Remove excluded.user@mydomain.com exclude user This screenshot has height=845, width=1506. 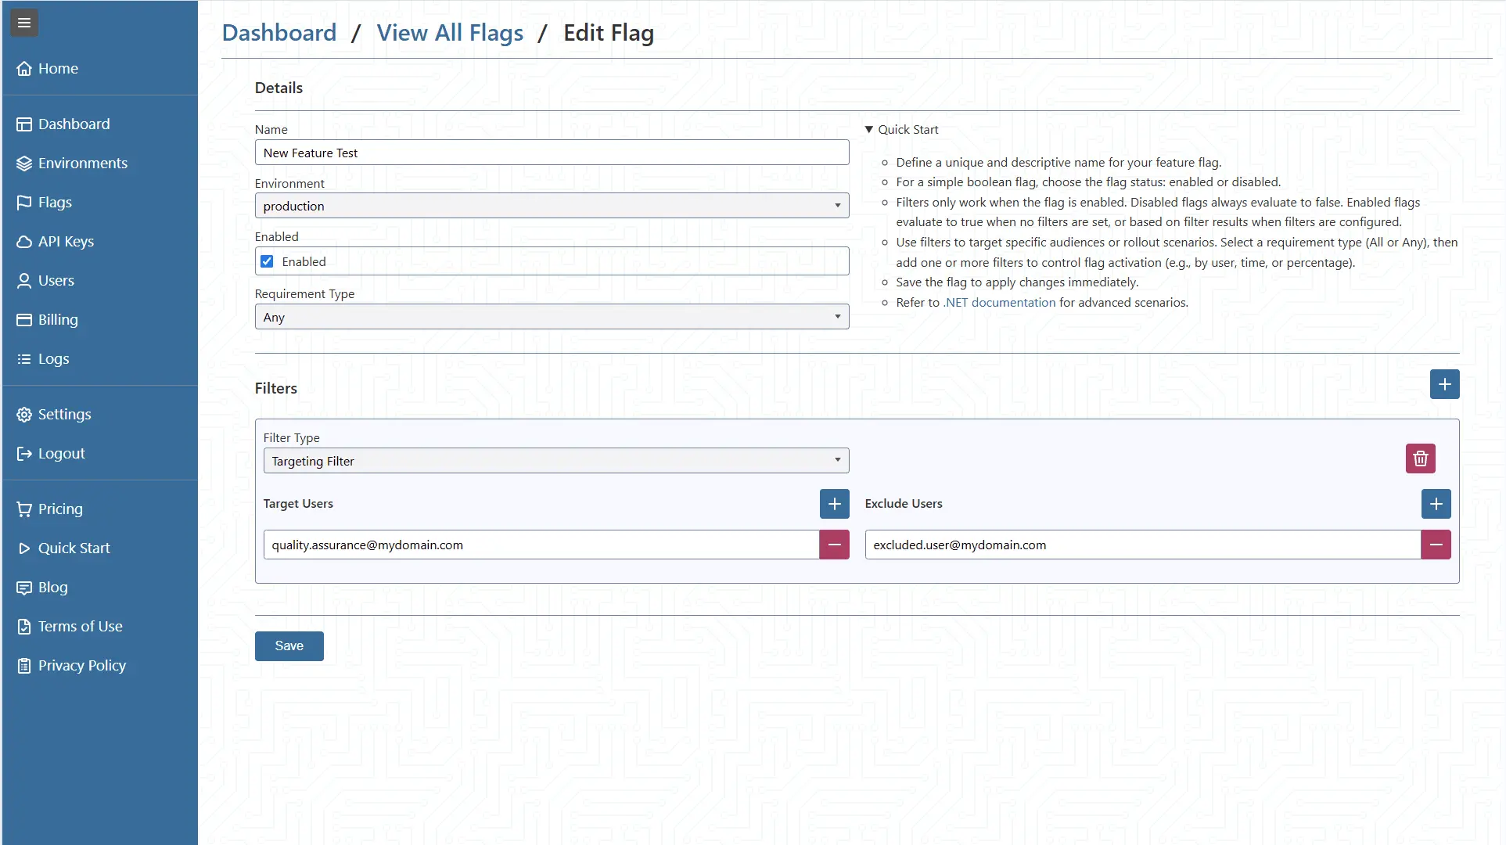(x=1436, y=545)
